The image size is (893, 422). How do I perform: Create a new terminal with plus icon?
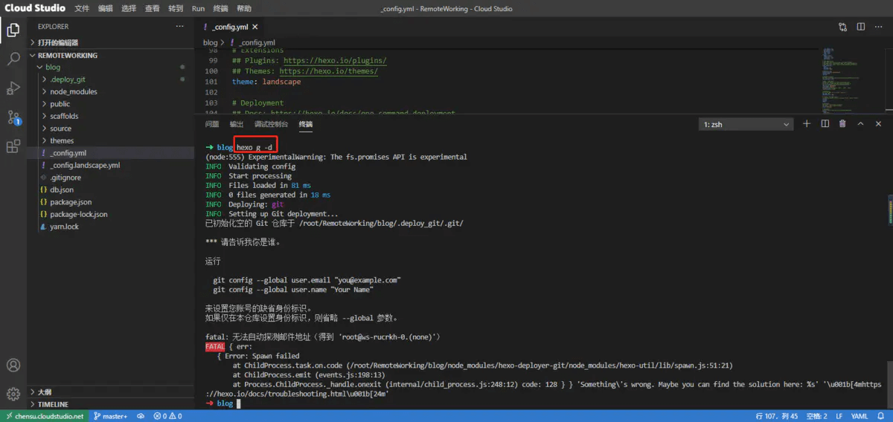(807, 124)
